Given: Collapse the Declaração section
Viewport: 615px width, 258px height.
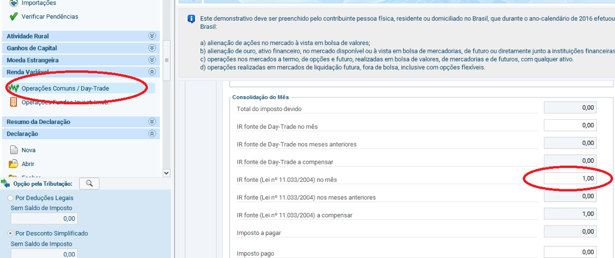Looking at the screenshot, I should [151, 134].
